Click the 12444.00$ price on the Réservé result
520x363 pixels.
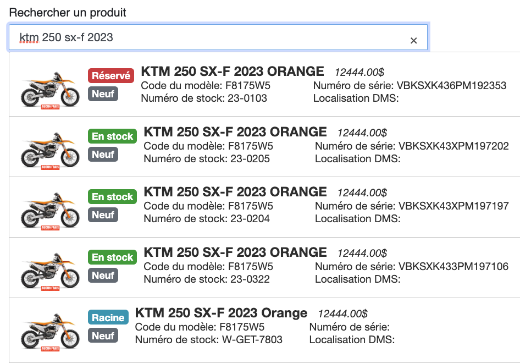click(359, 73)
